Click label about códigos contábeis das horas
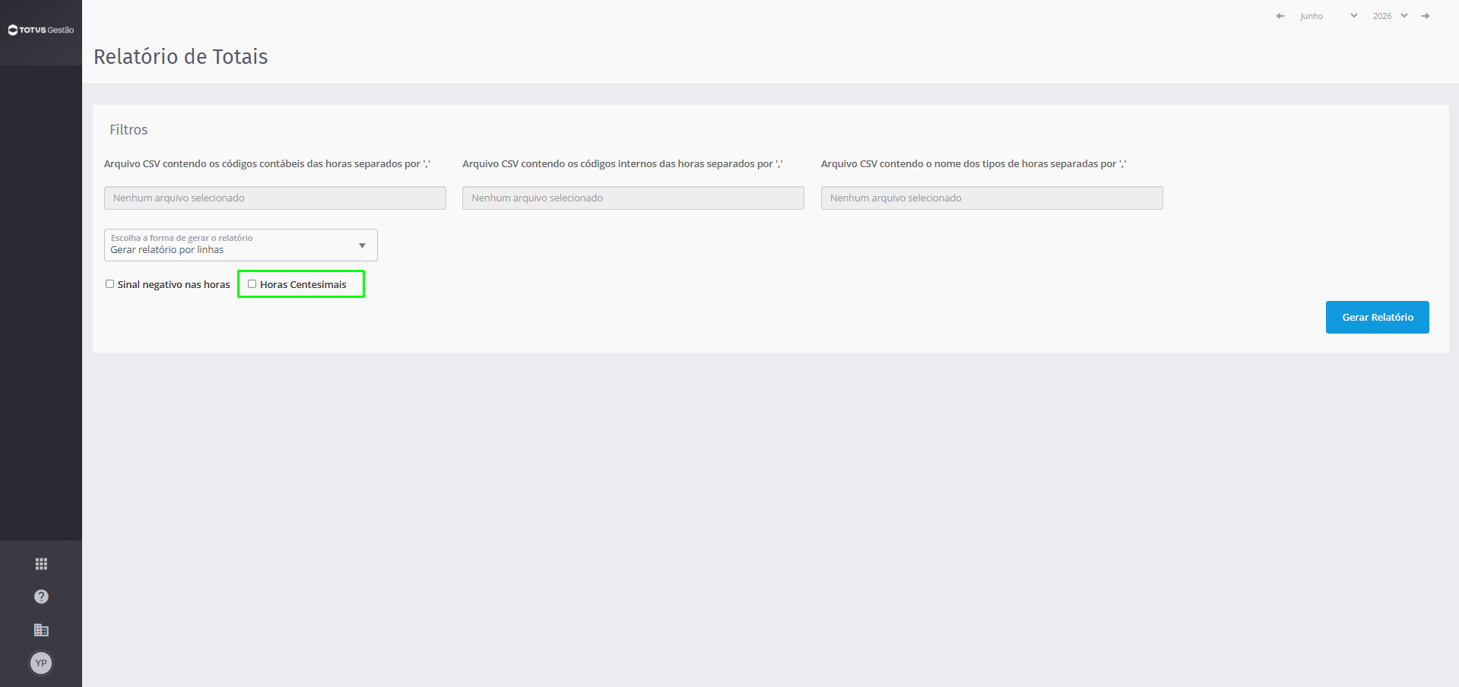Screen dimensions: 1459x687 267,163
